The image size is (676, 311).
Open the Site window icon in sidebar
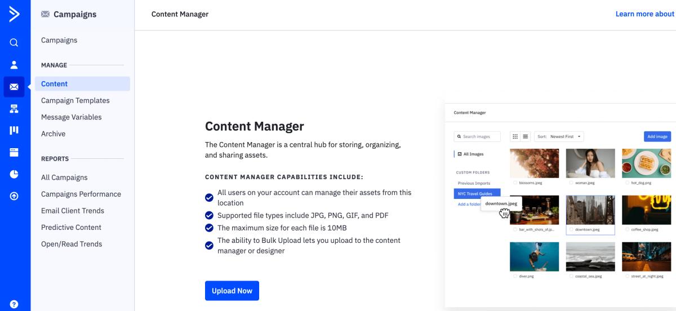14,152
